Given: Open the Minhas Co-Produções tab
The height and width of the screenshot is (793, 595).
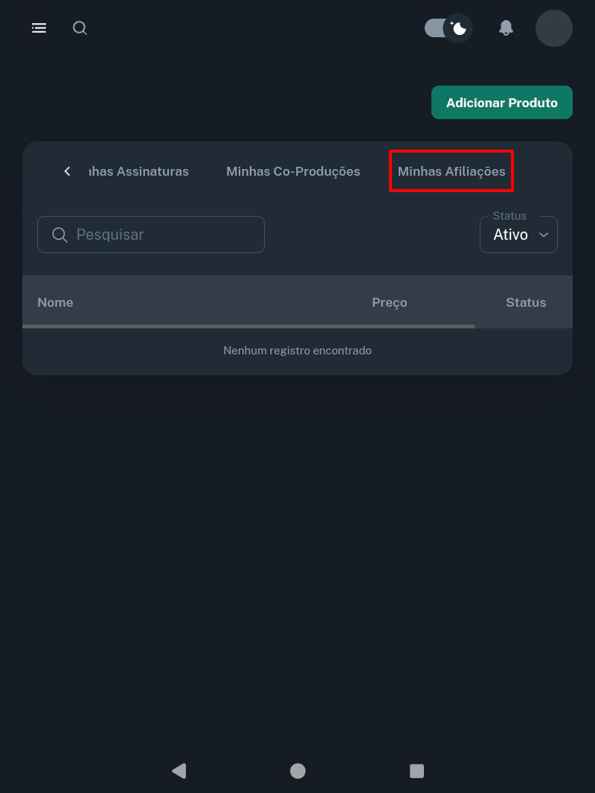Looking at the screenshot, I should tap(293, 171).
